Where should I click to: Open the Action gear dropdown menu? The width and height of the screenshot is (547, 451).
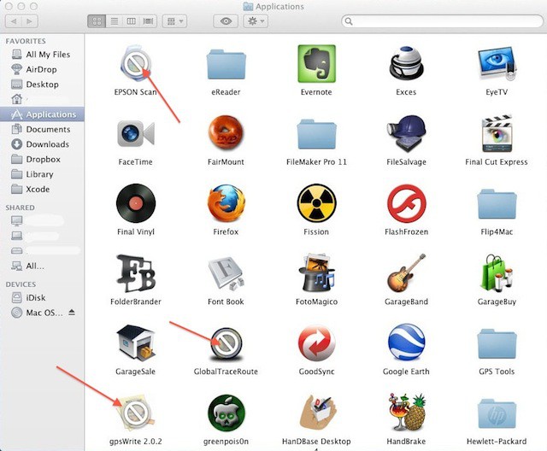256,20
